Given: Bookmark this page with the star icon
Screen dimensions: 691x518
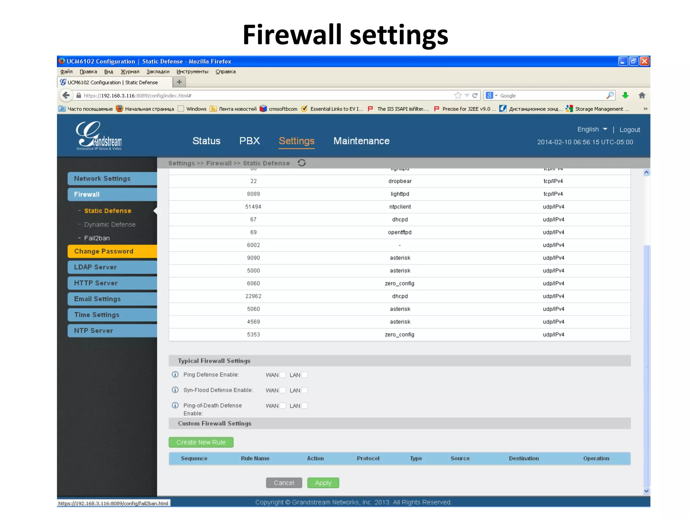Looking at the screenshot, I should (x=458, y=95).
